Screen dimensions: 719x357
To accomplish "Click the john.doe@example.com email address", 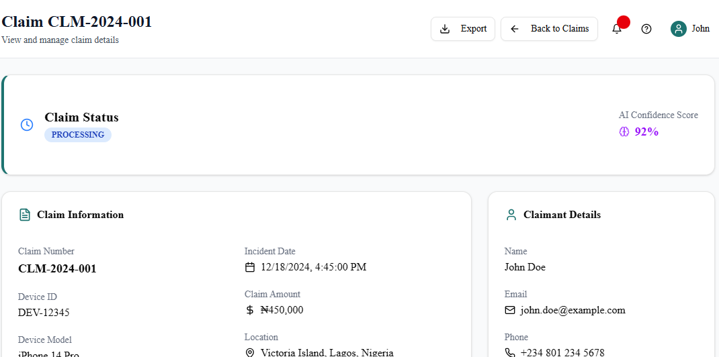I will [x=573, y=310].
